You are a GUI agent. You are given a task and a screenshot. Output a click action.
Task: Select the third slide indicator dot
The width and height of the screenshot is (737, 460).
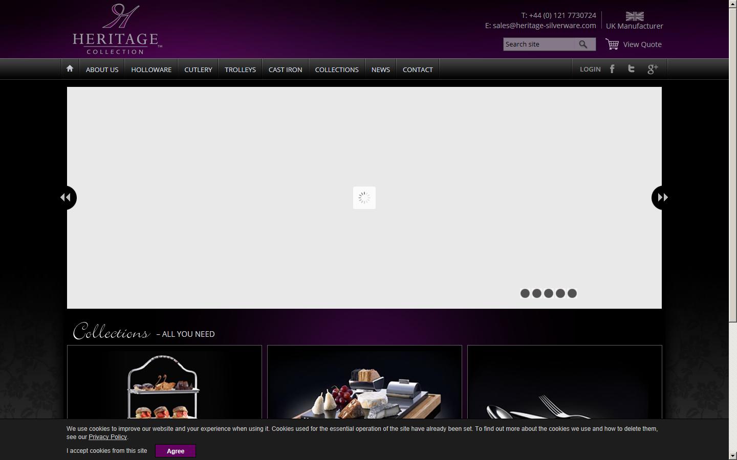[x=549, y=293]
